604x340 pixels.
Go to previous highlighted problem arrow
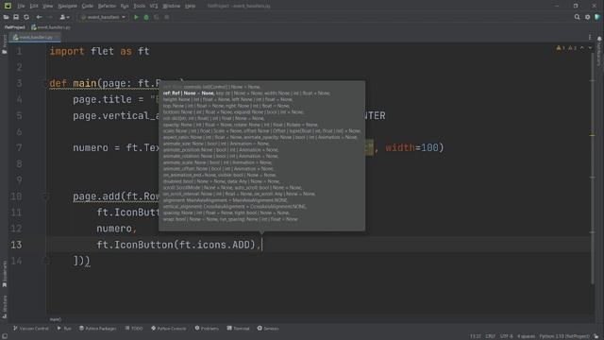click(582, 48)
